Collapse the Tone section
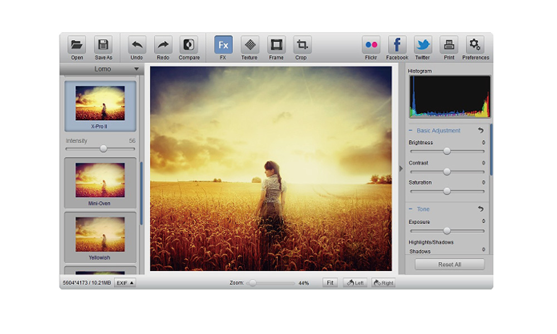 tap(411, 209)
